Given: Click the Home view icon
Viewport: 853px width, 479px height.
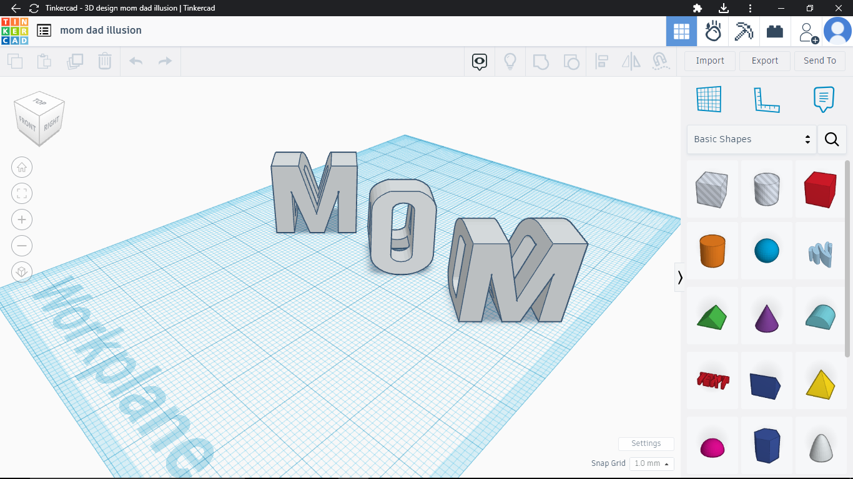Looking at the screenshot, I should 22,167.
